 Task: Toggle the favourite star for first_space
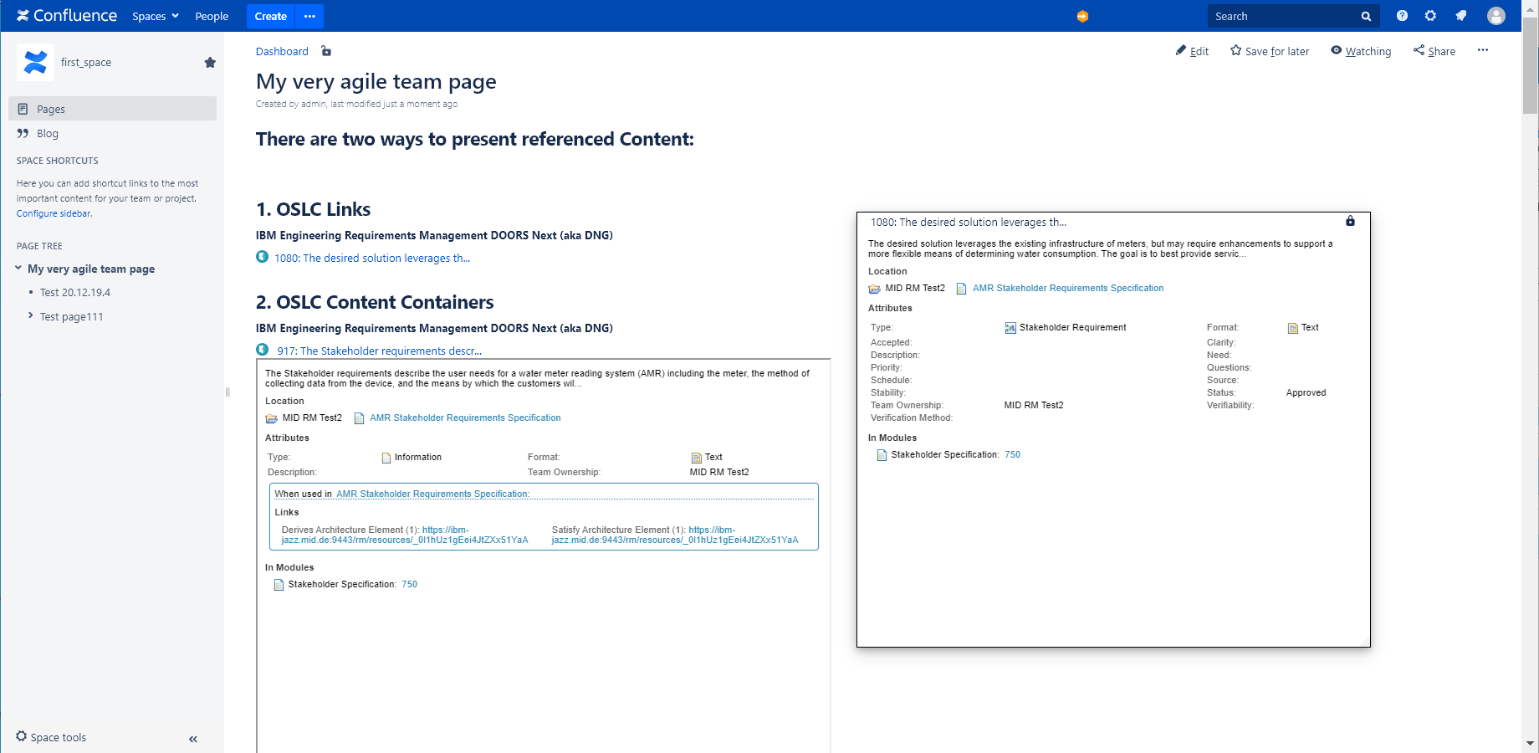(x=210, y=62)
